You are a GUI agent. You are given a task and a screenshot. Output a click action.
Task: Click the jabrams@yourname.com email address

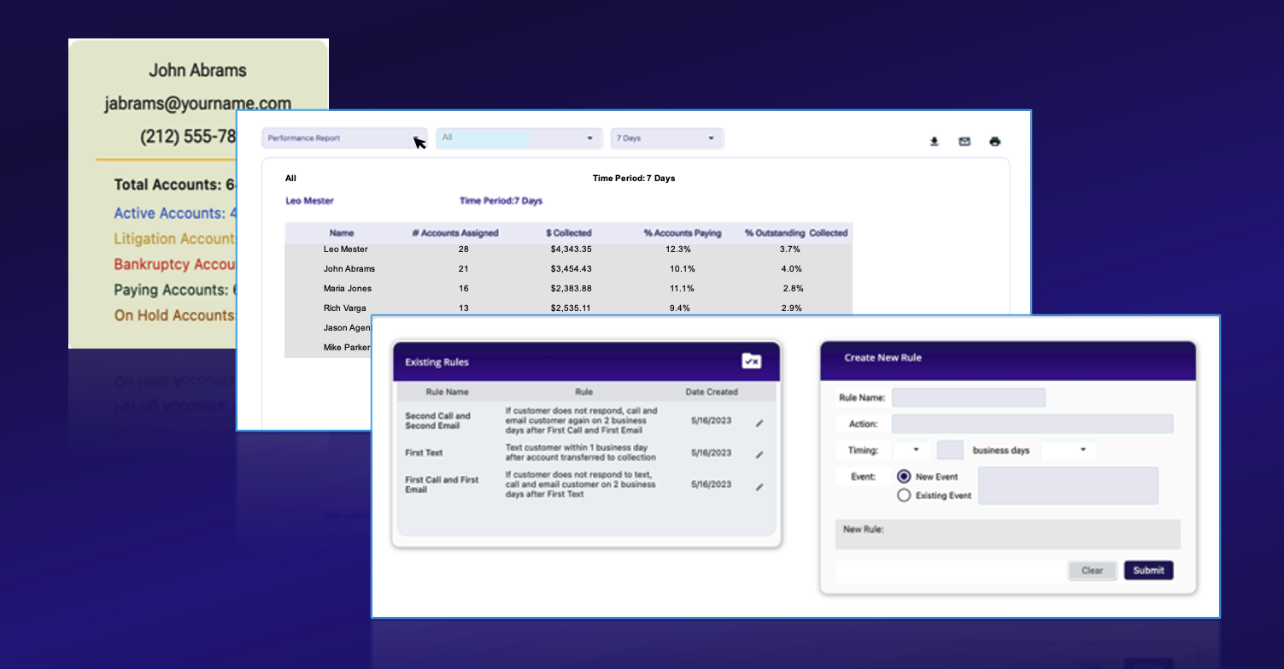[x=197, y=103]
